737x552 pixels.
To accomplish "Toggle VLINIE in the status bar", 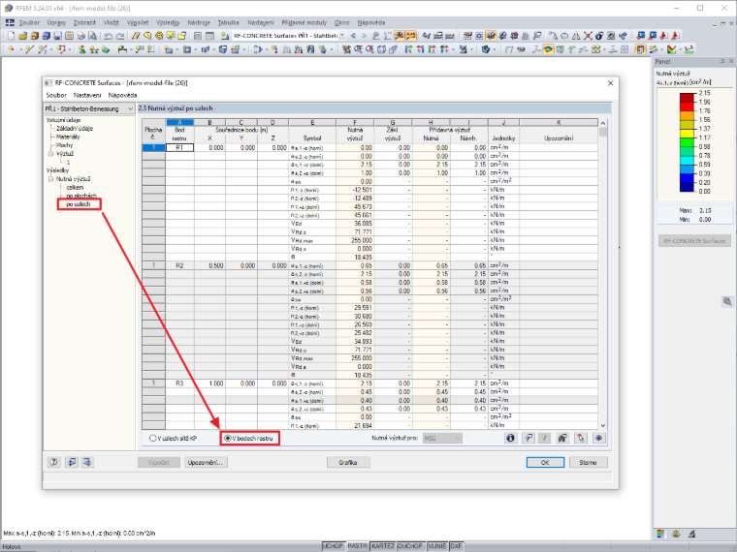I will point(437,546).
